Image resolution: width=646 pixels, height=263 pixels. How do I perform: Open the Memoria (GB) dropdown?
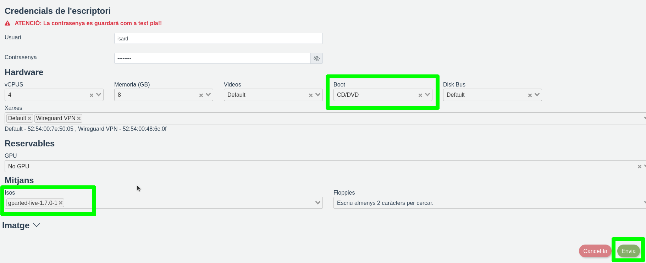coord(209,95)
